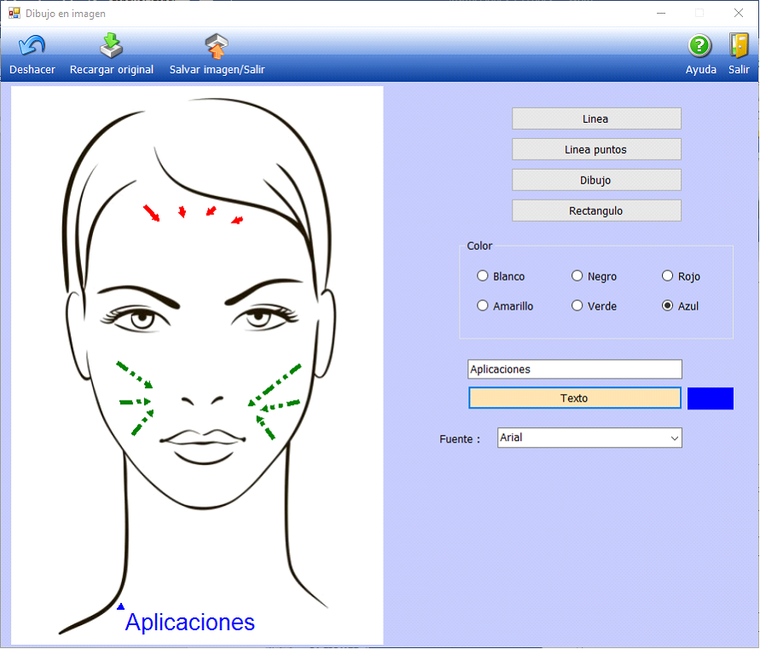Choose the Negro color option

(577, 276)
